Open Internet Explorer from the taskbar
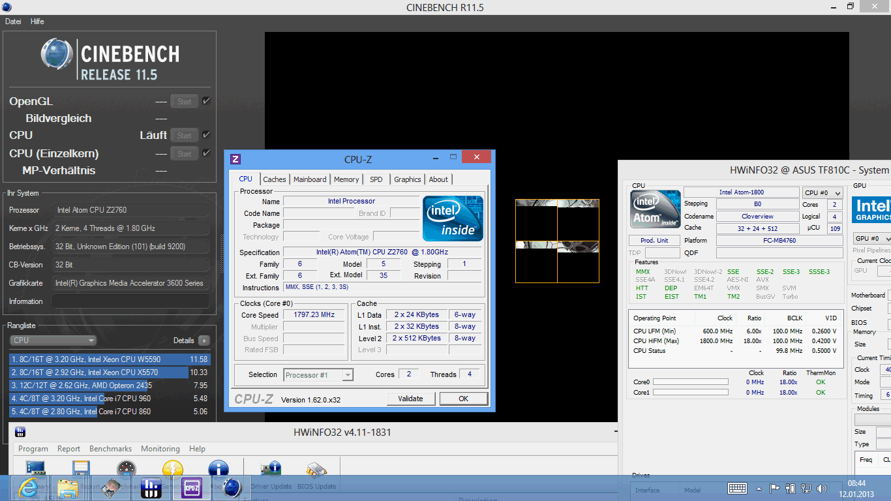891x501 pixels. click(x=28, y=488)
